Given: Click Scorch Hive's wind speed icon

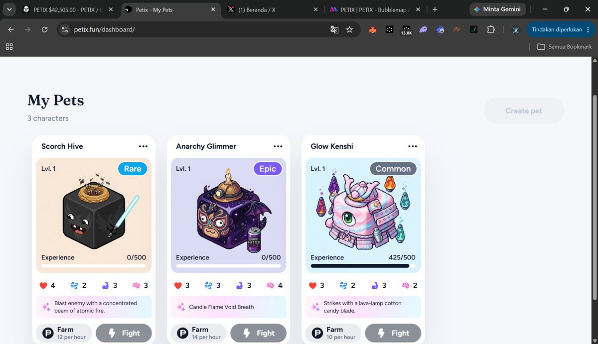Looking at the screenshot, I should click(74, 285).
